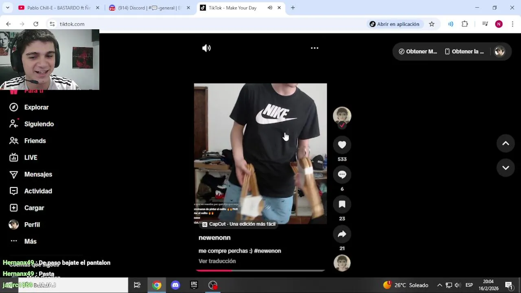The height and width of the screenshot is (293, 521).
Task: Open the comments bubble showing 6
Action: pyautogui.click(x=342, y=174)
